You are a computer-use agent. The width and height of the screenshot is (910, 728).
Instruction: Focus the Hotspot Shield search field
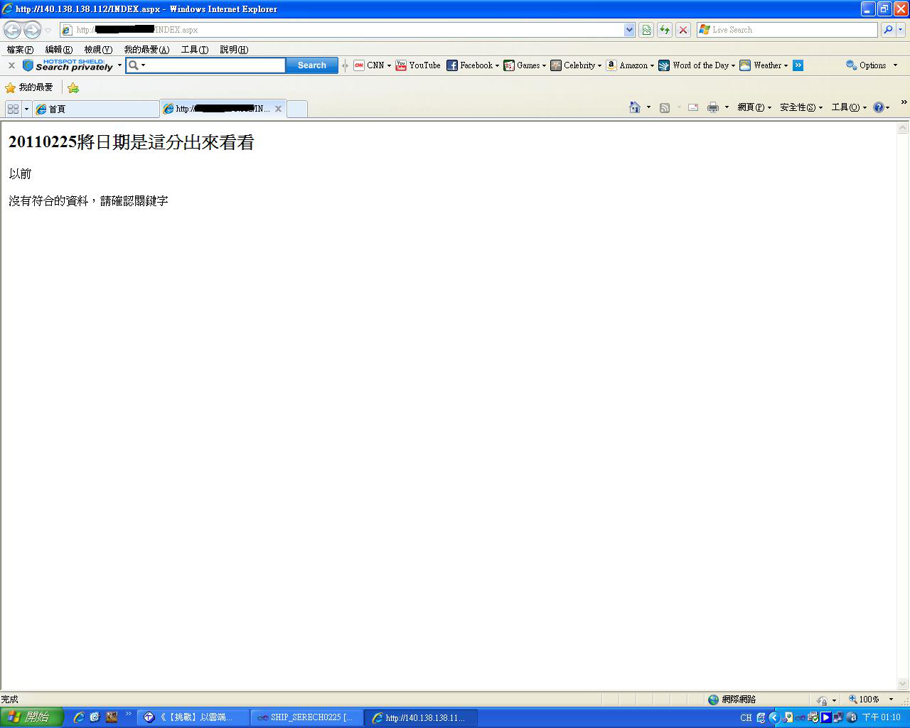(214, 65)
